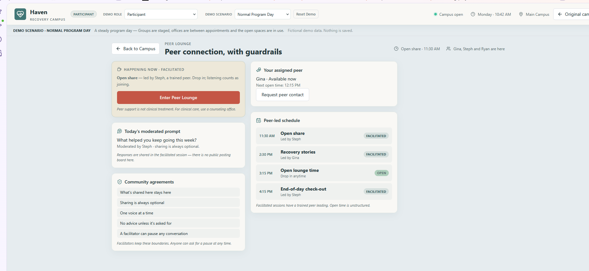The height and width of the screenshot is (271, 589).
Task: Select the 4:15 PM End-of-day check-out row
Action: (324, 192)
